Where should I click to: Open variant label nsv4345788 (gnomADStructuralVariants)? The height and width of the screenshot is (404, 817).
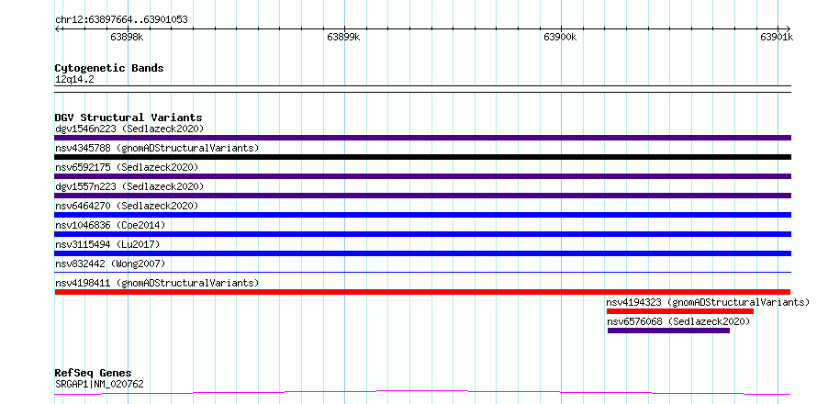(157, 148)
